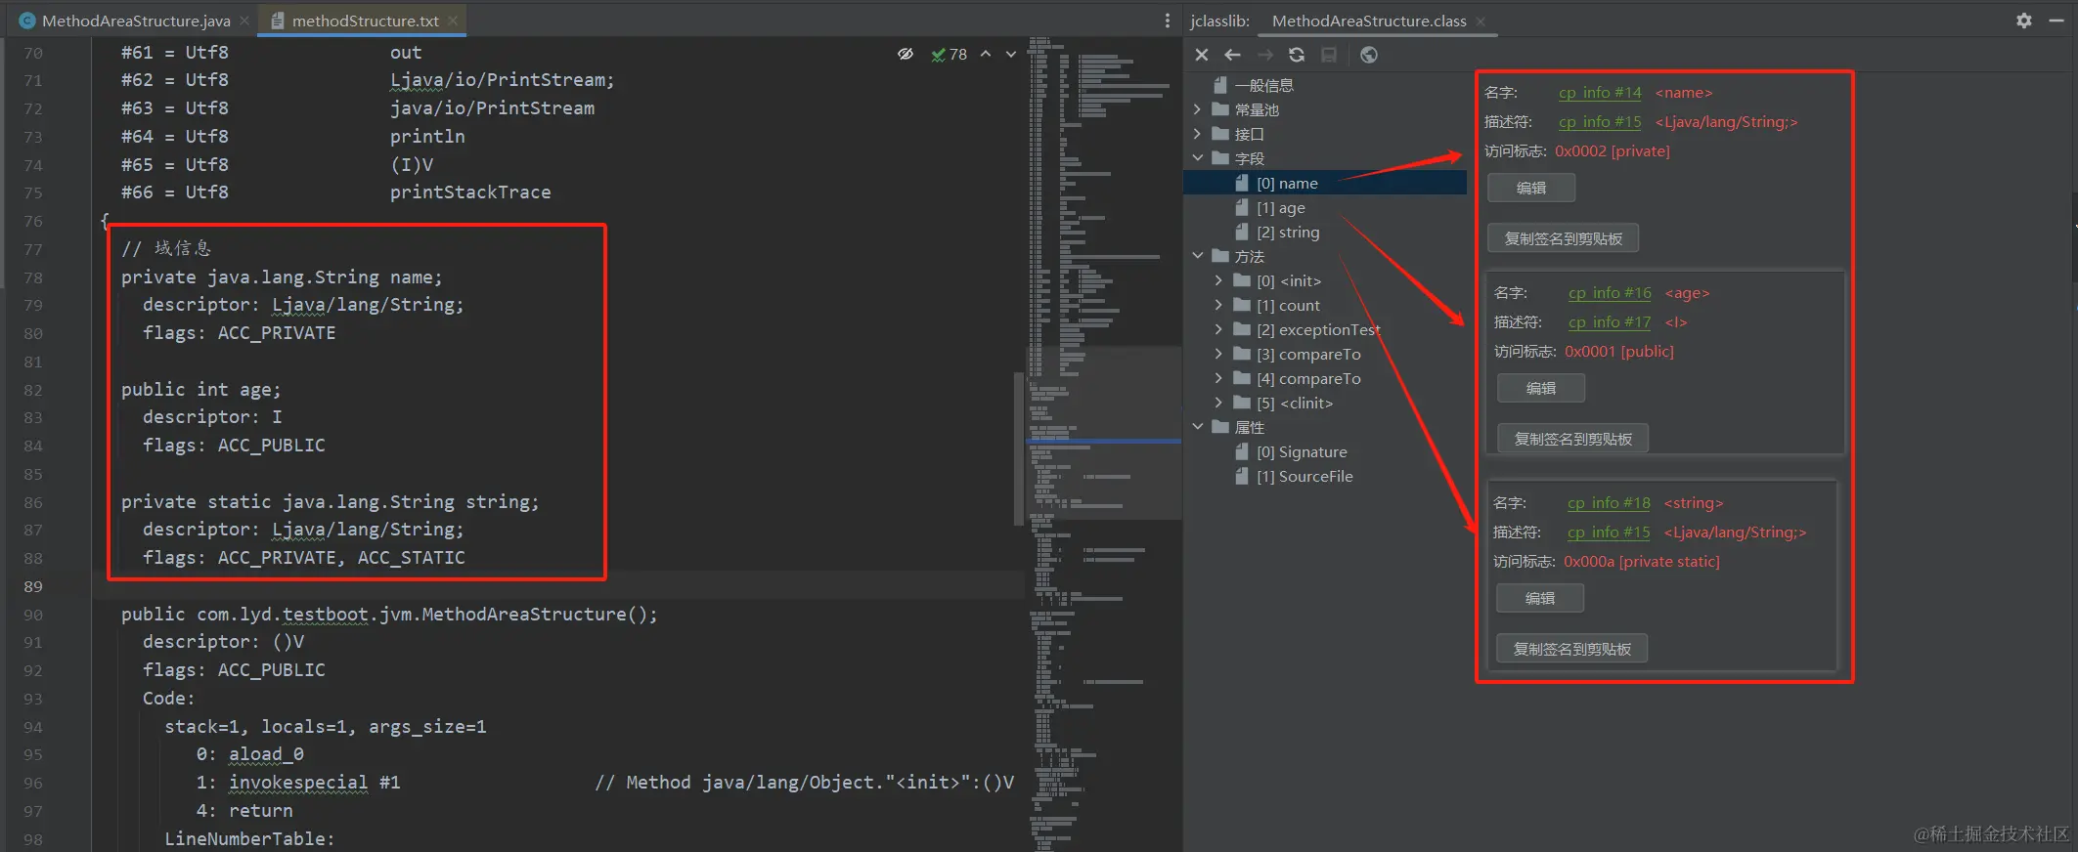Viewport: 2078px width, 852px height.
Task: Click 'invokespecial #1' bytecode instruction
Action: (x=314, y=783)
